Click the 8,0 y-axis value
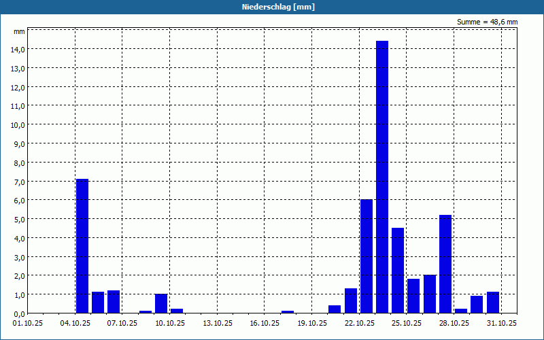544x340 pixels. coord(19,163)
